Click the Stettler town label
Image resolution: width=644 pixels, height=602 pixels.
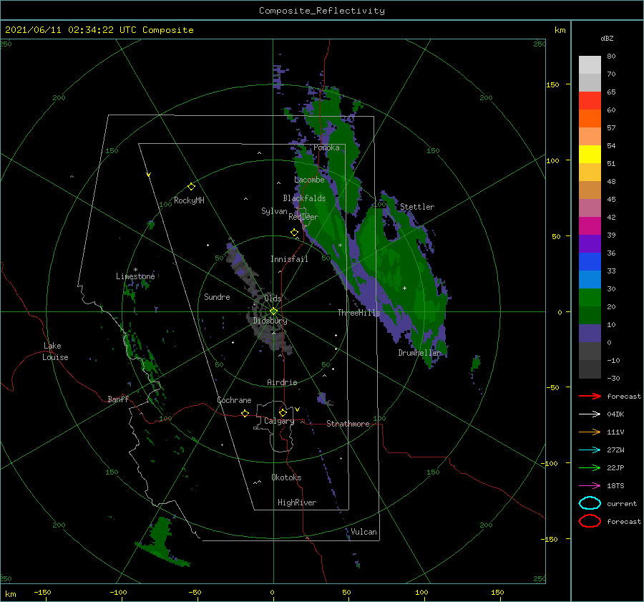(x=417, y=207)
